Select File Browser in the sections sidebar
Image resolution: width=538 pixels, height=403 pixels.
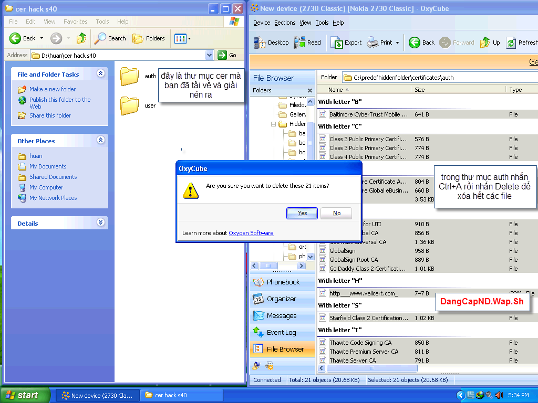click(x=282, y=349)
